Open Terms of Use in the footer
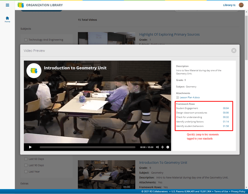Viewport: 248px width, 194px height. (x=221, y=191)
